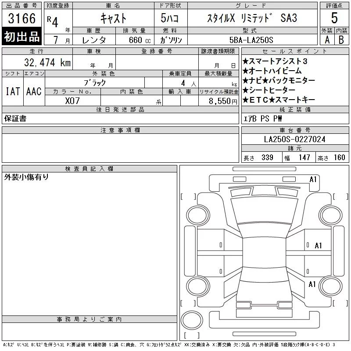Click the mileage field 32,474 km

pyautogui.click(x=37, y=62)
